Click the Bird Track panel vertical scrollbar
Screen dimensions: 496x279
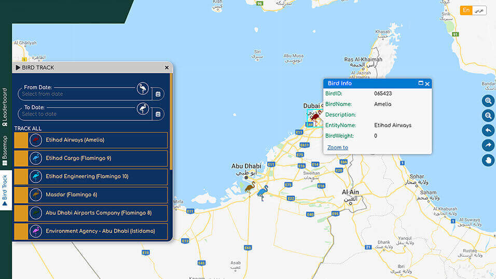[x=171, y=122]
